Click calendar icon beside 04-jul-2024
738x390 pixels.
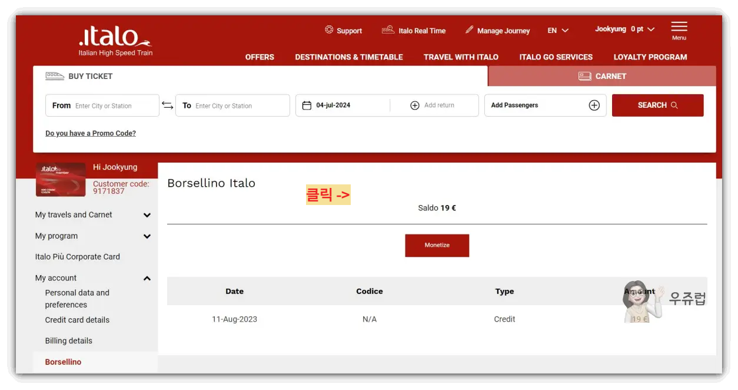pos(307,105)
